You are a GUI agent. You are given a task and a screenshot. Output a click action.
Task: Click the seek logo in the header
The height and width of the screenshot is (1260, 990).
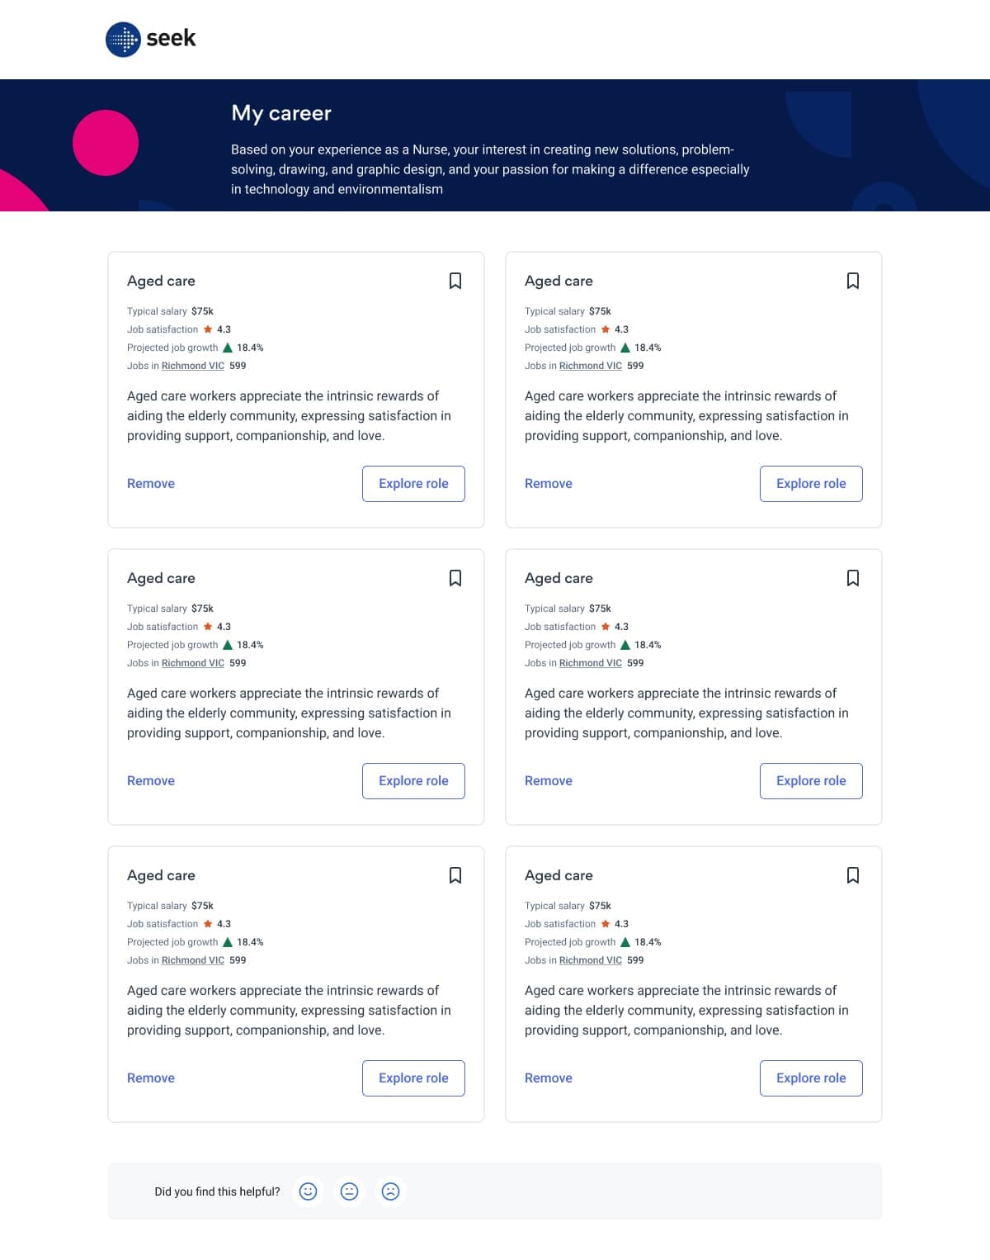tap(151, 39)
